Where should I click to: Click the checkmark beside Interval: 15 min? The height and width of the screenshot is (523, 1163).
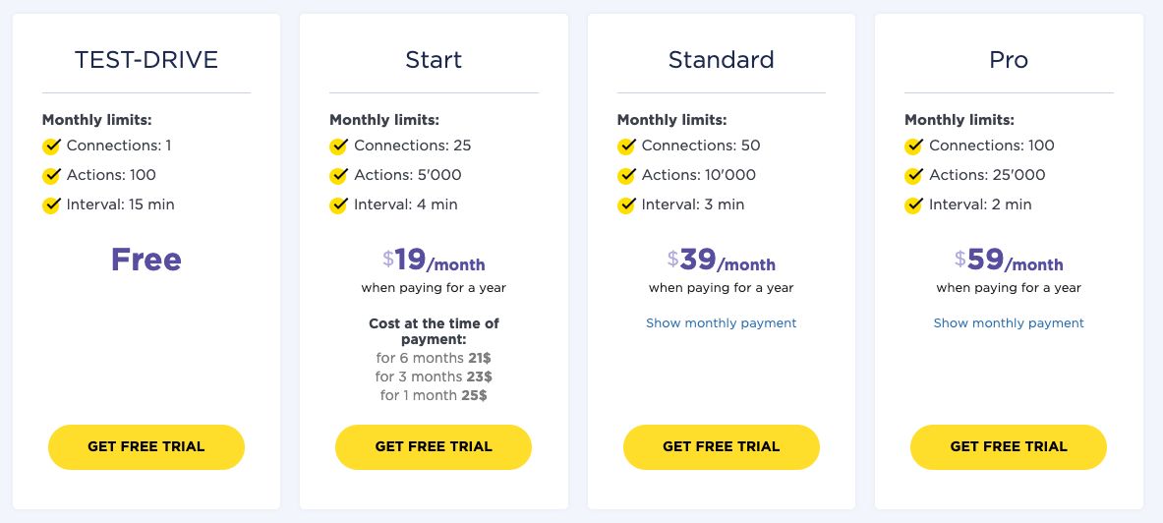(52, 205)
